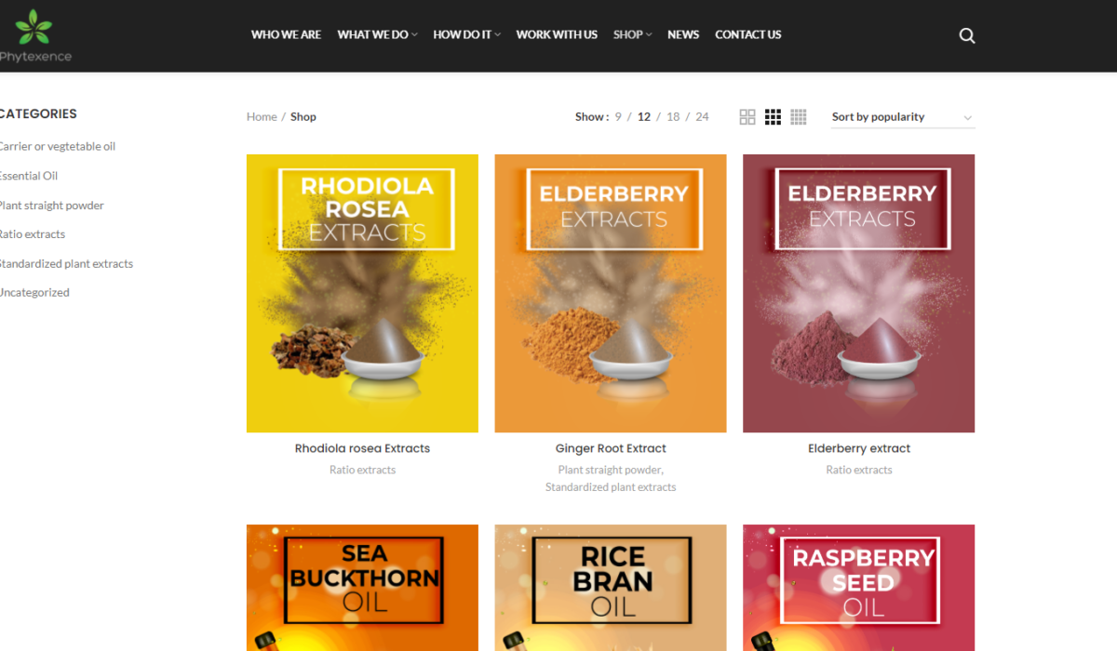Screen dimensions: 1117x651
Task: Open the Raspberry Seed Oil image
Action: pos(859,588)
